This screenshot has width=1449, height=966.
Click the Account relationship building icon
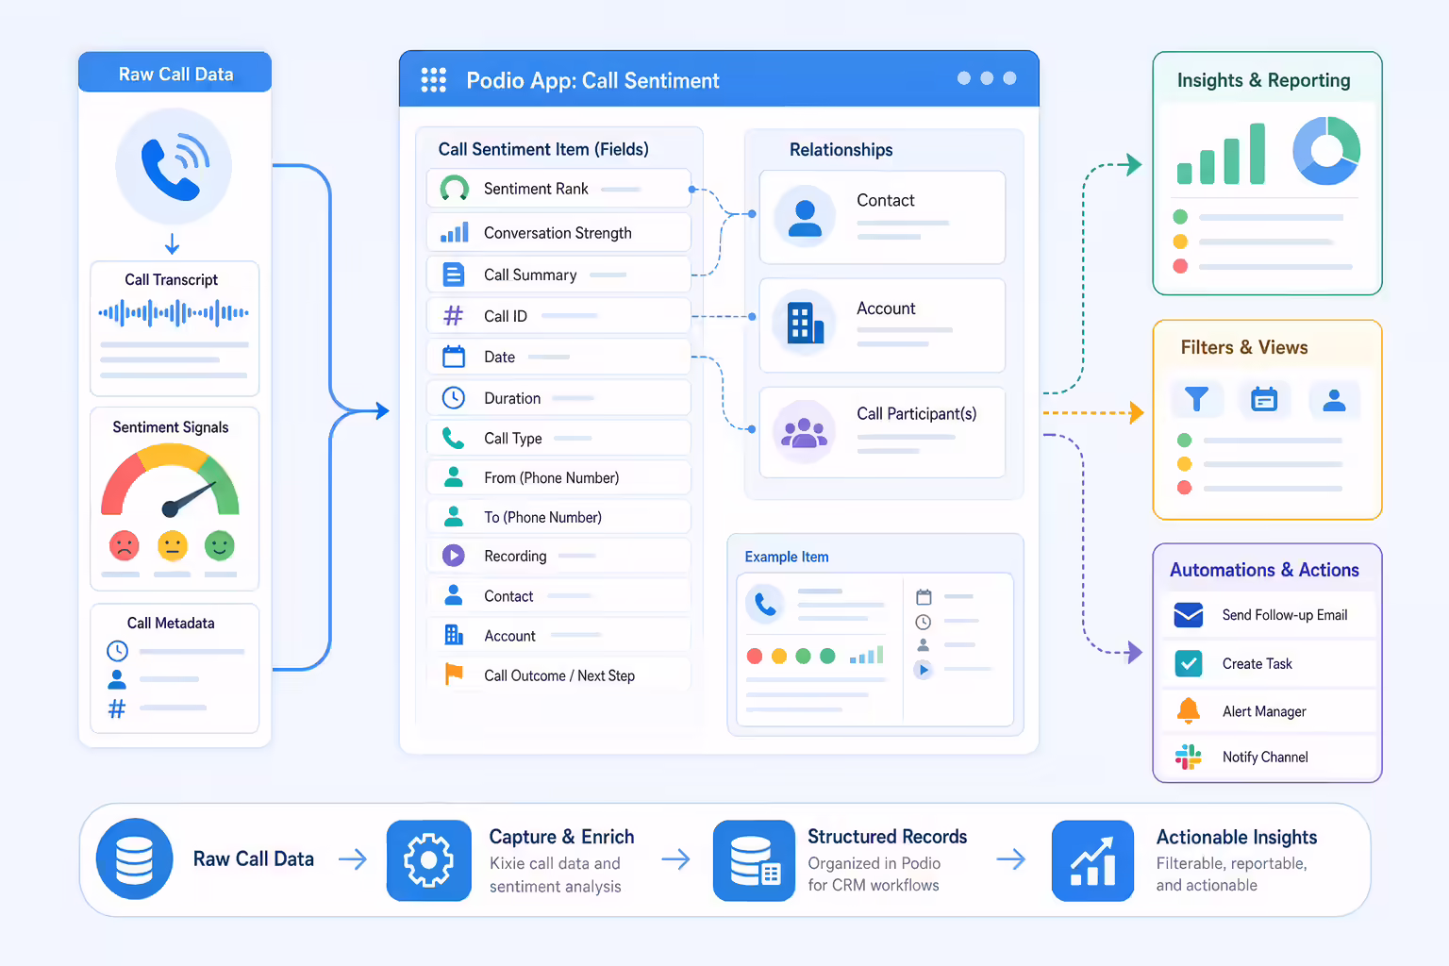click(805, 324)
